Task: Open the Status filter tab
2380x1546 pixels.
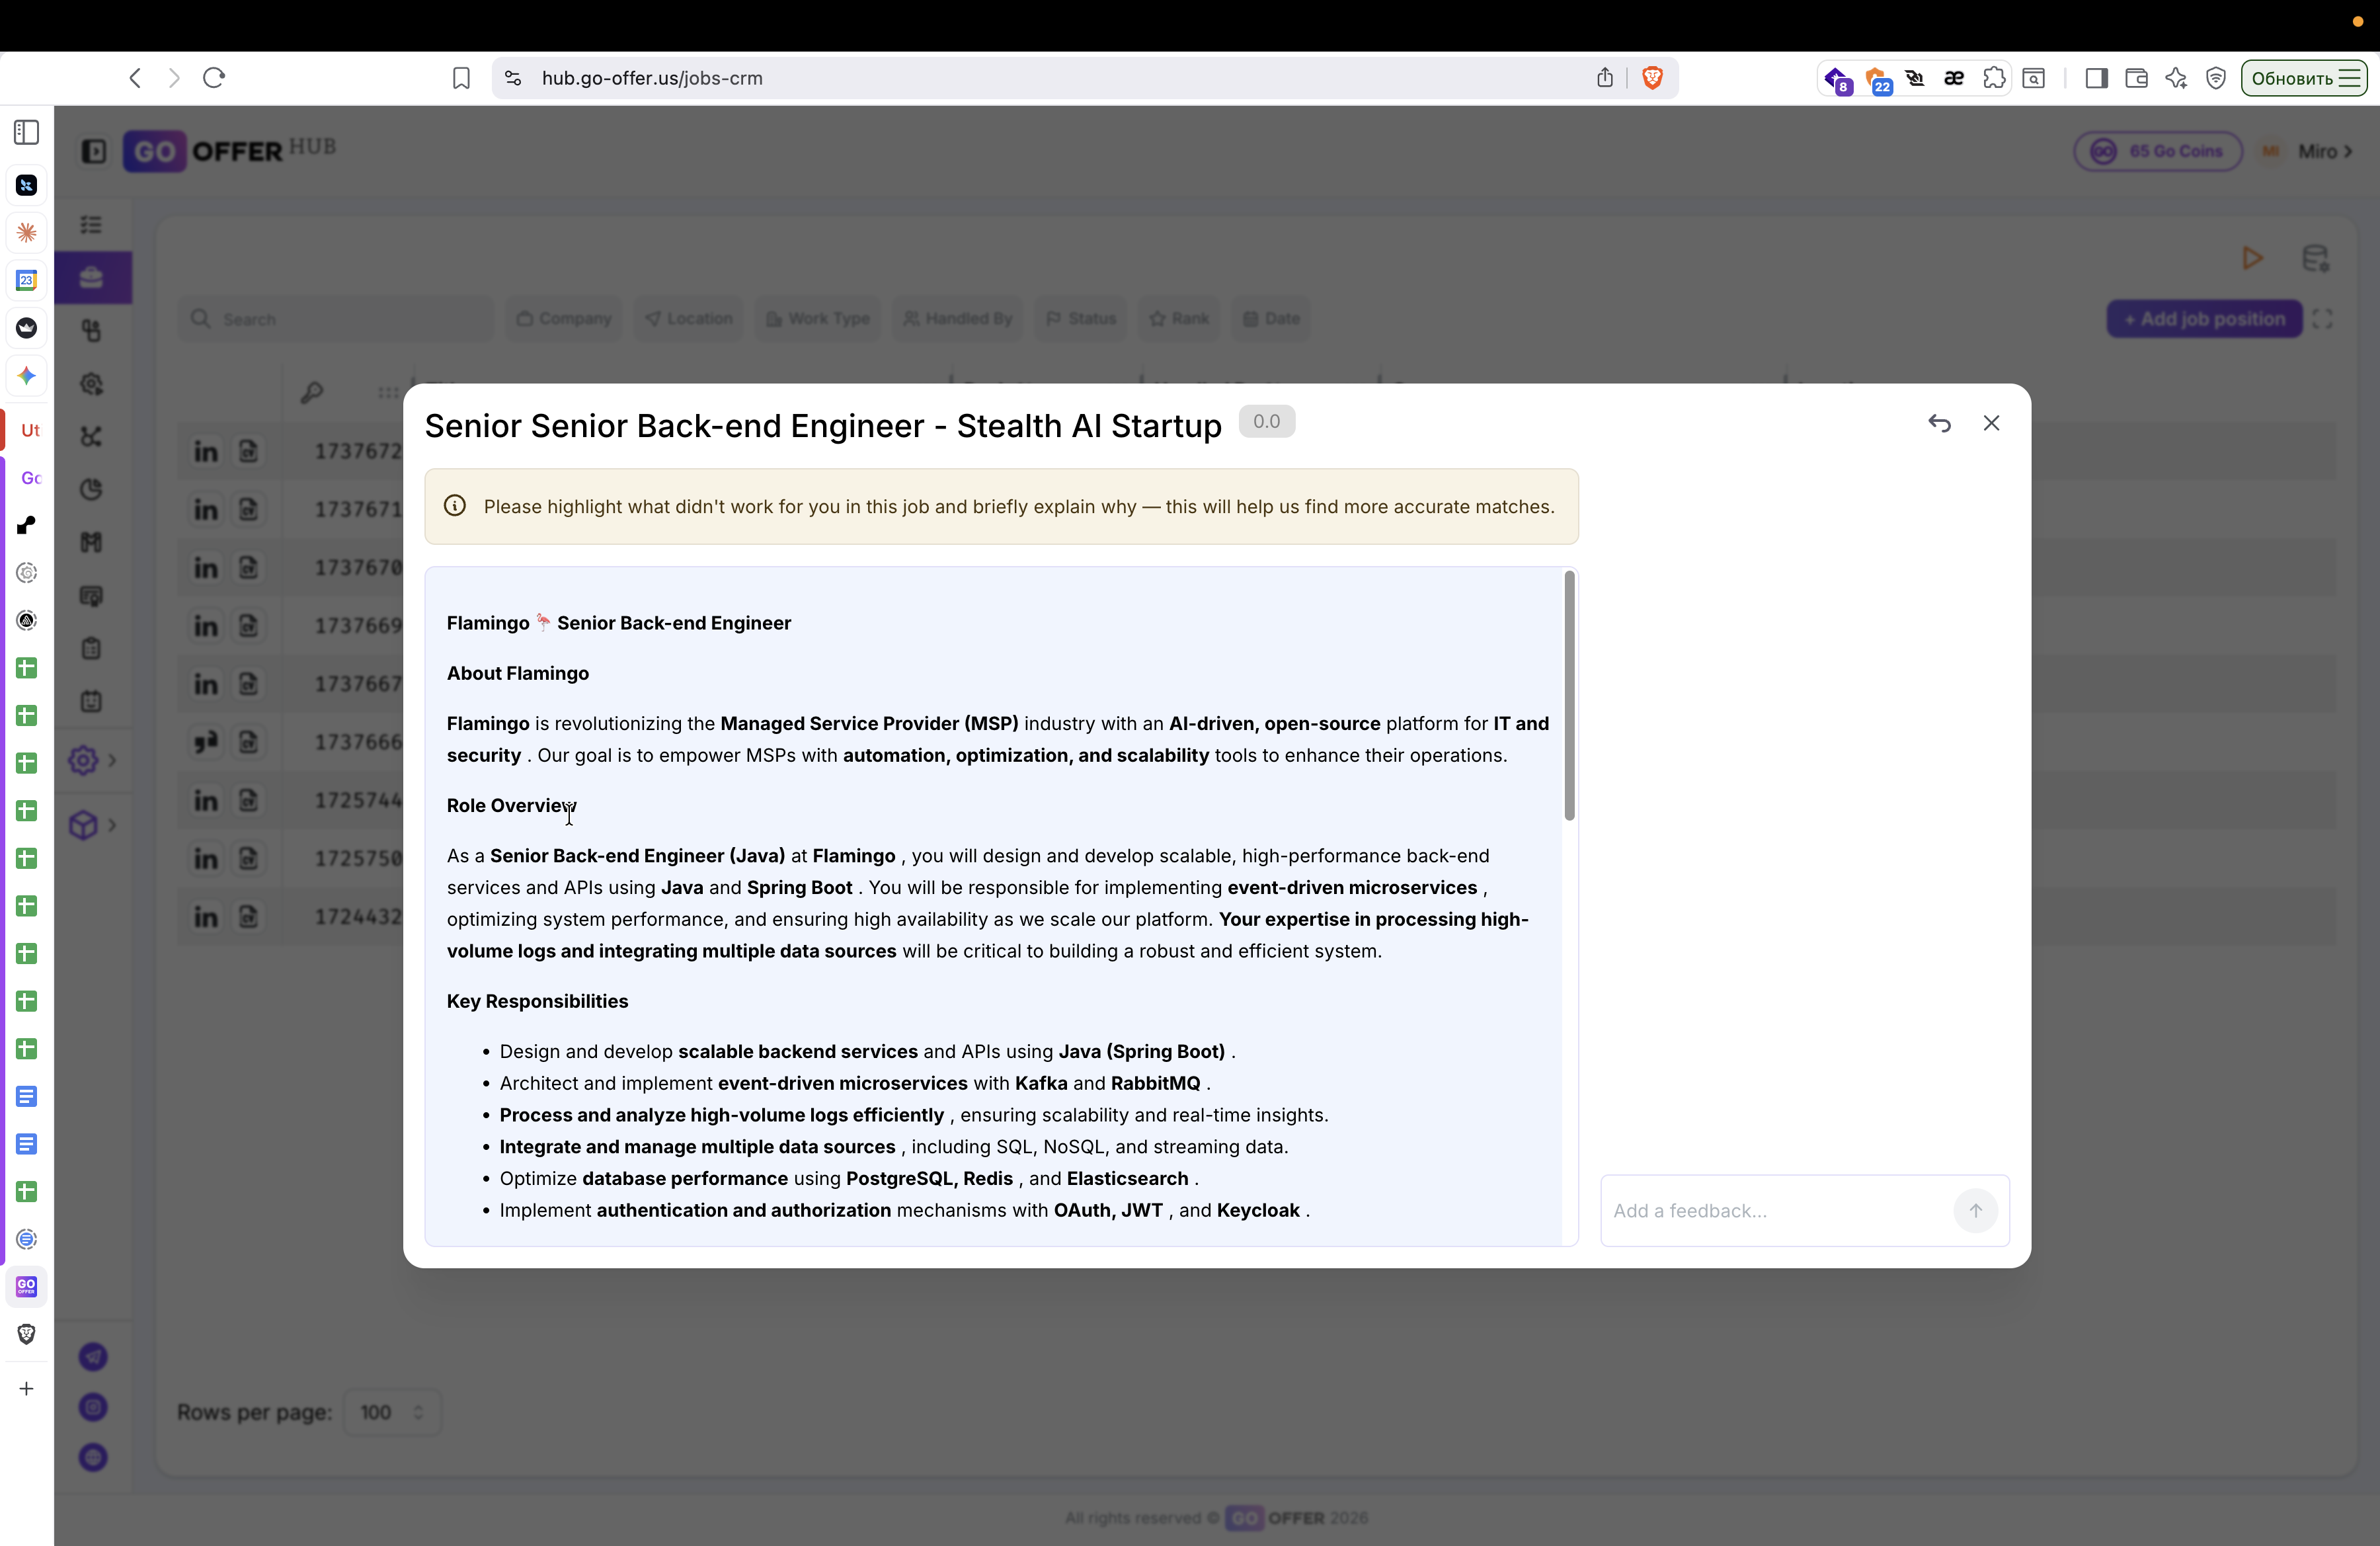Action: click(1080, 319)
